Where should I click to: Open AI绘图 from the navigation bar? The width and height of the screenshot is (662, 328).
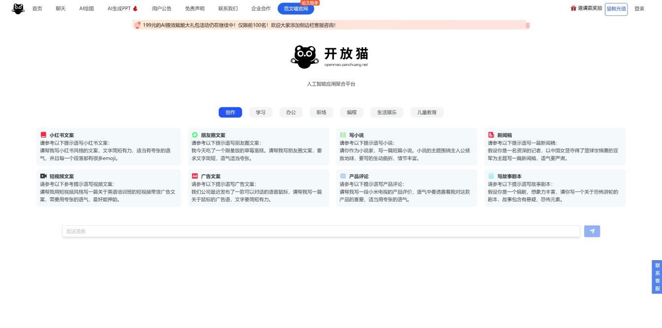87,8
